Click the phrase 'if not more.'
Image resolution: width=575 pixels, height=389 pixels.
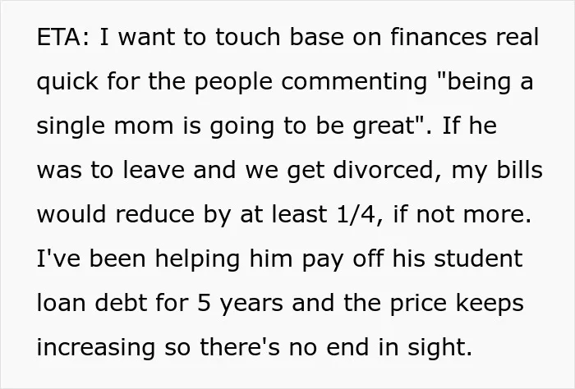[x=462, y=214]
